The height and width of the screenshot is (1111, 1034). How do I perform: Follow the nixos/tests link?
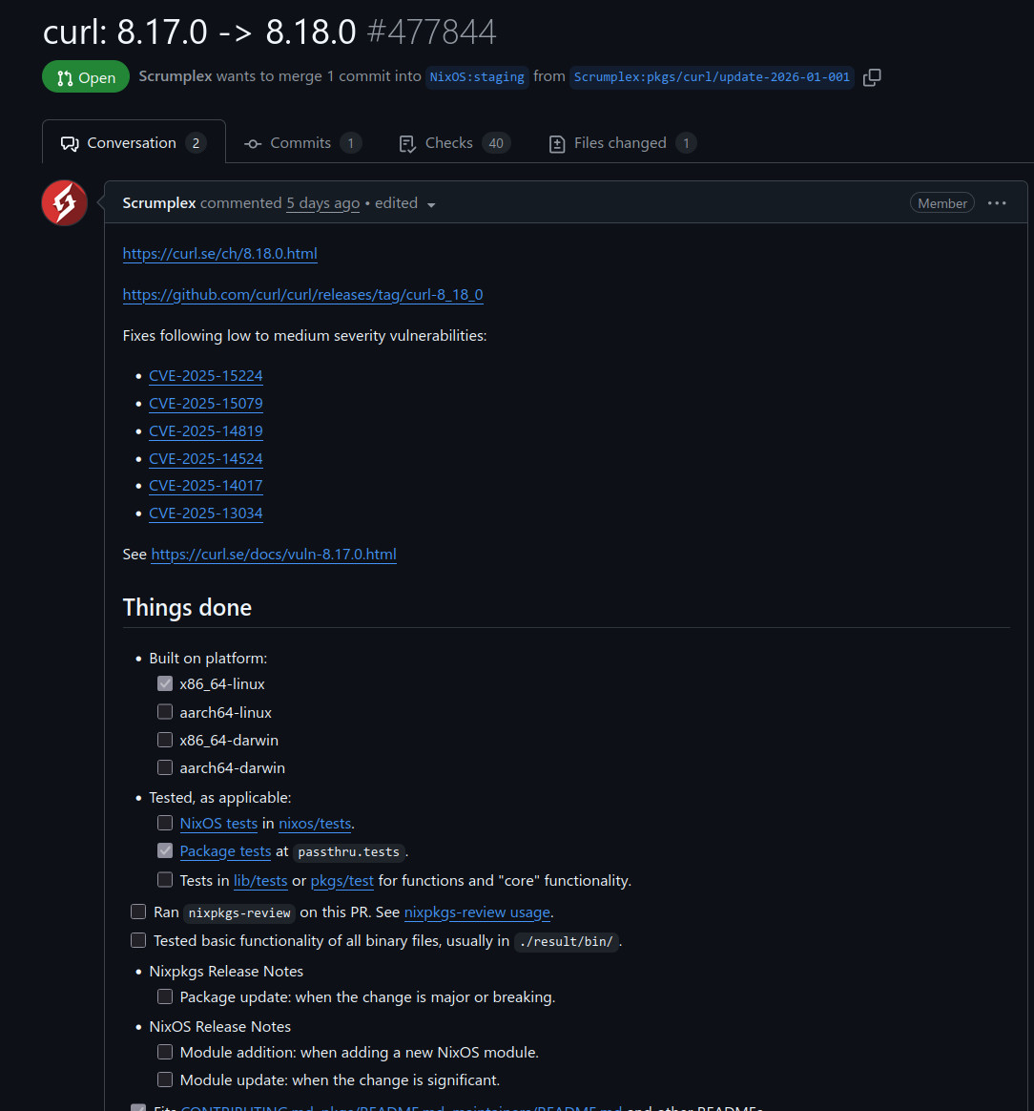[x=315, y=824]
